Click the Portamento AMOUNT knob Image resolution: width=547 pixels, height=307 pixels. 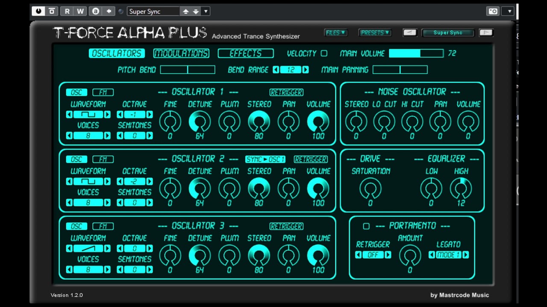click(410, 255)
